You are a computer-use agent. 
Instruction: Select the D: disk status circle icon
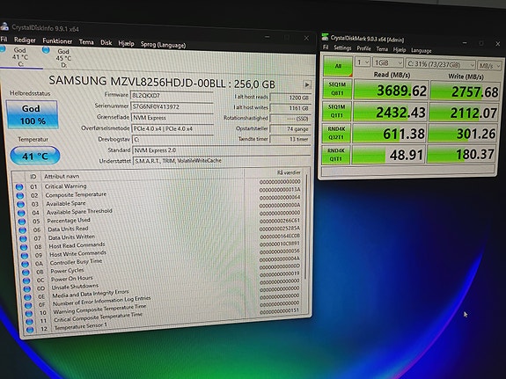tap(46, 49)
